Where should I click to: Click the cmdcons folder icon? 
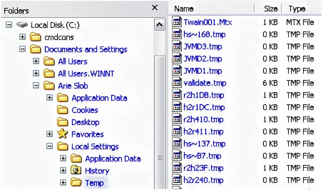coord(35,37)
